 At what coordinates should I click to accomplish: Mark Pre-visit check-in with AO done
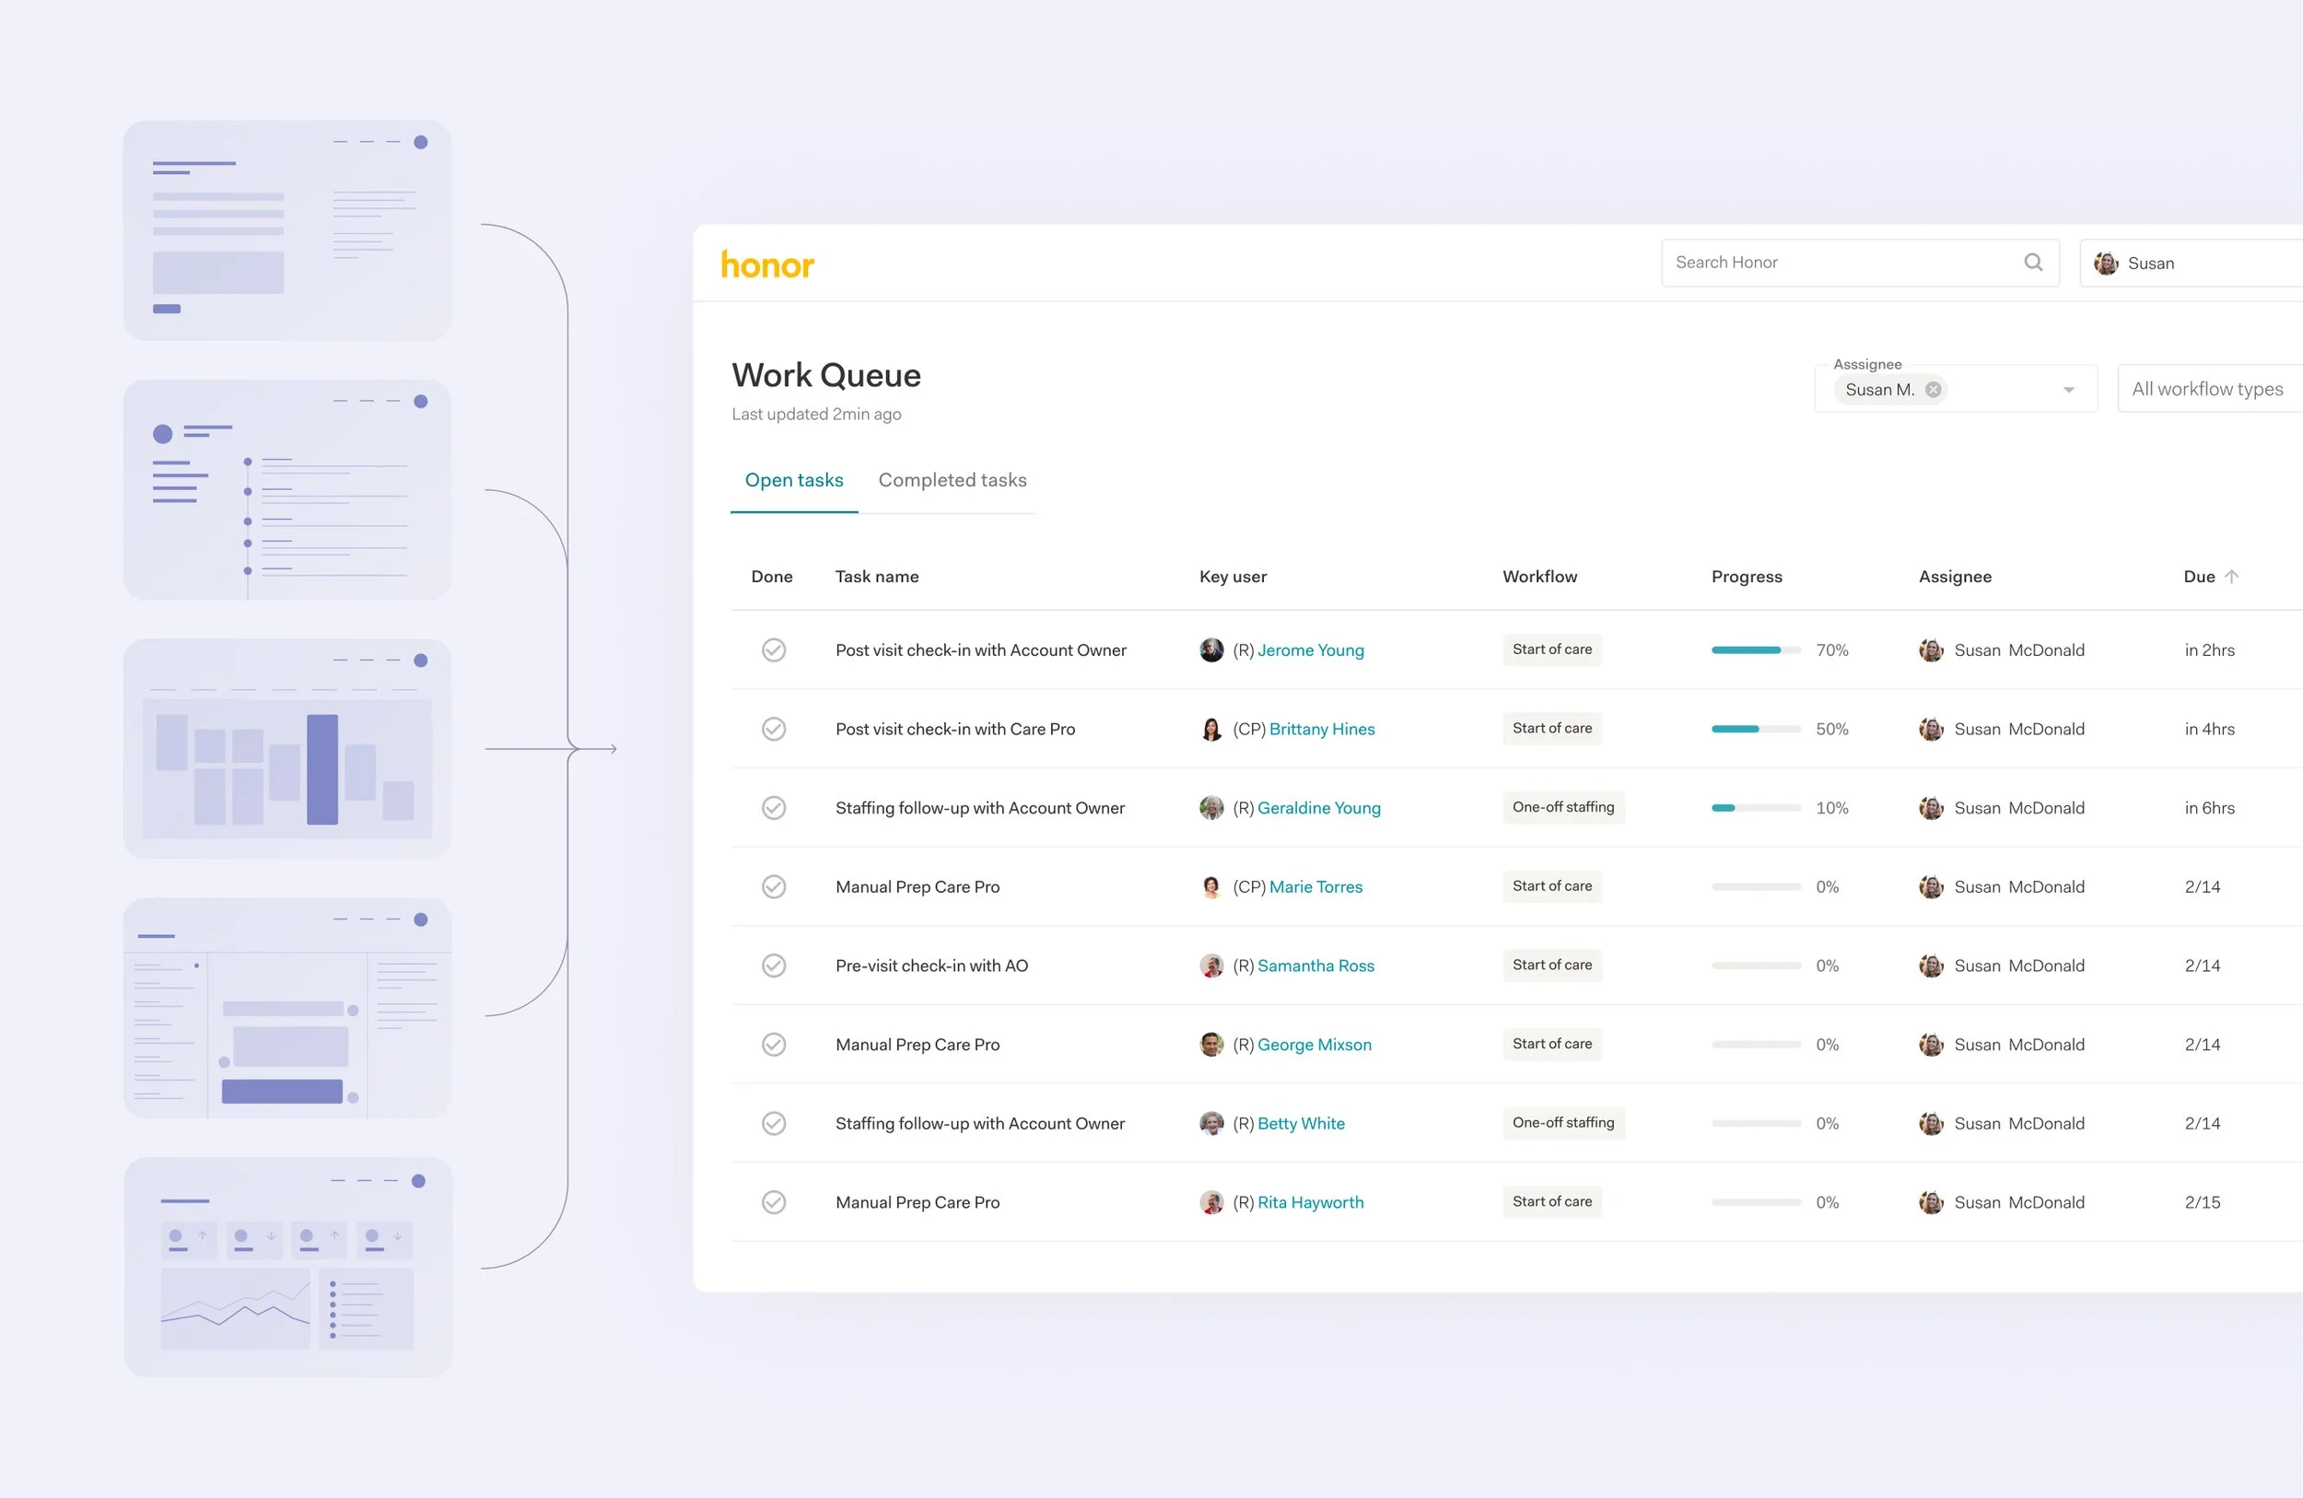point(773,966)
